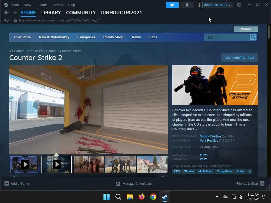Select the Competitive tag
Viewport: 271px width, 203px height.
point(224,171)
